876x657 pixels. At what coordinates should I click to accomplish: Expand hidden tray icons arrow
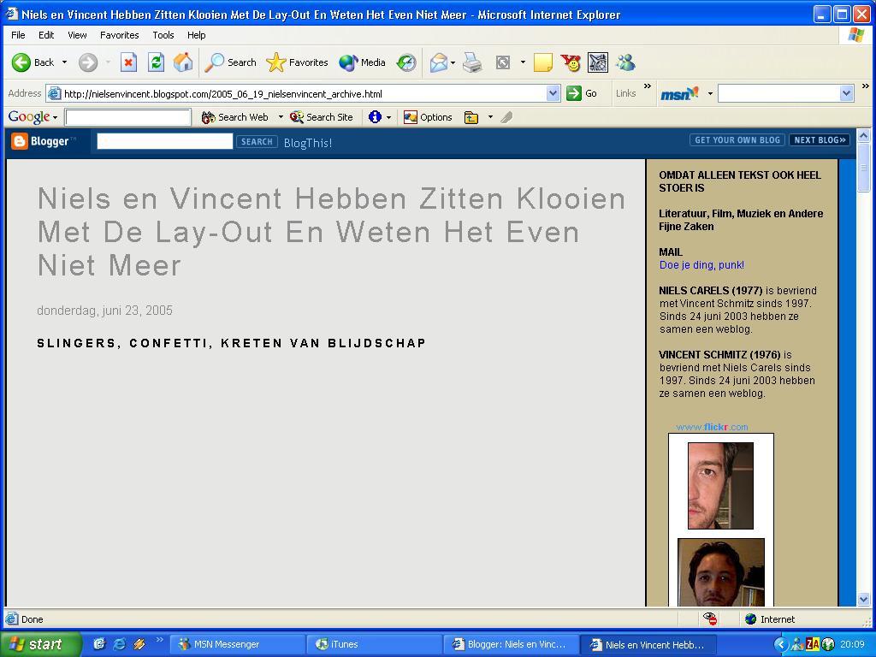pos(780,645)
